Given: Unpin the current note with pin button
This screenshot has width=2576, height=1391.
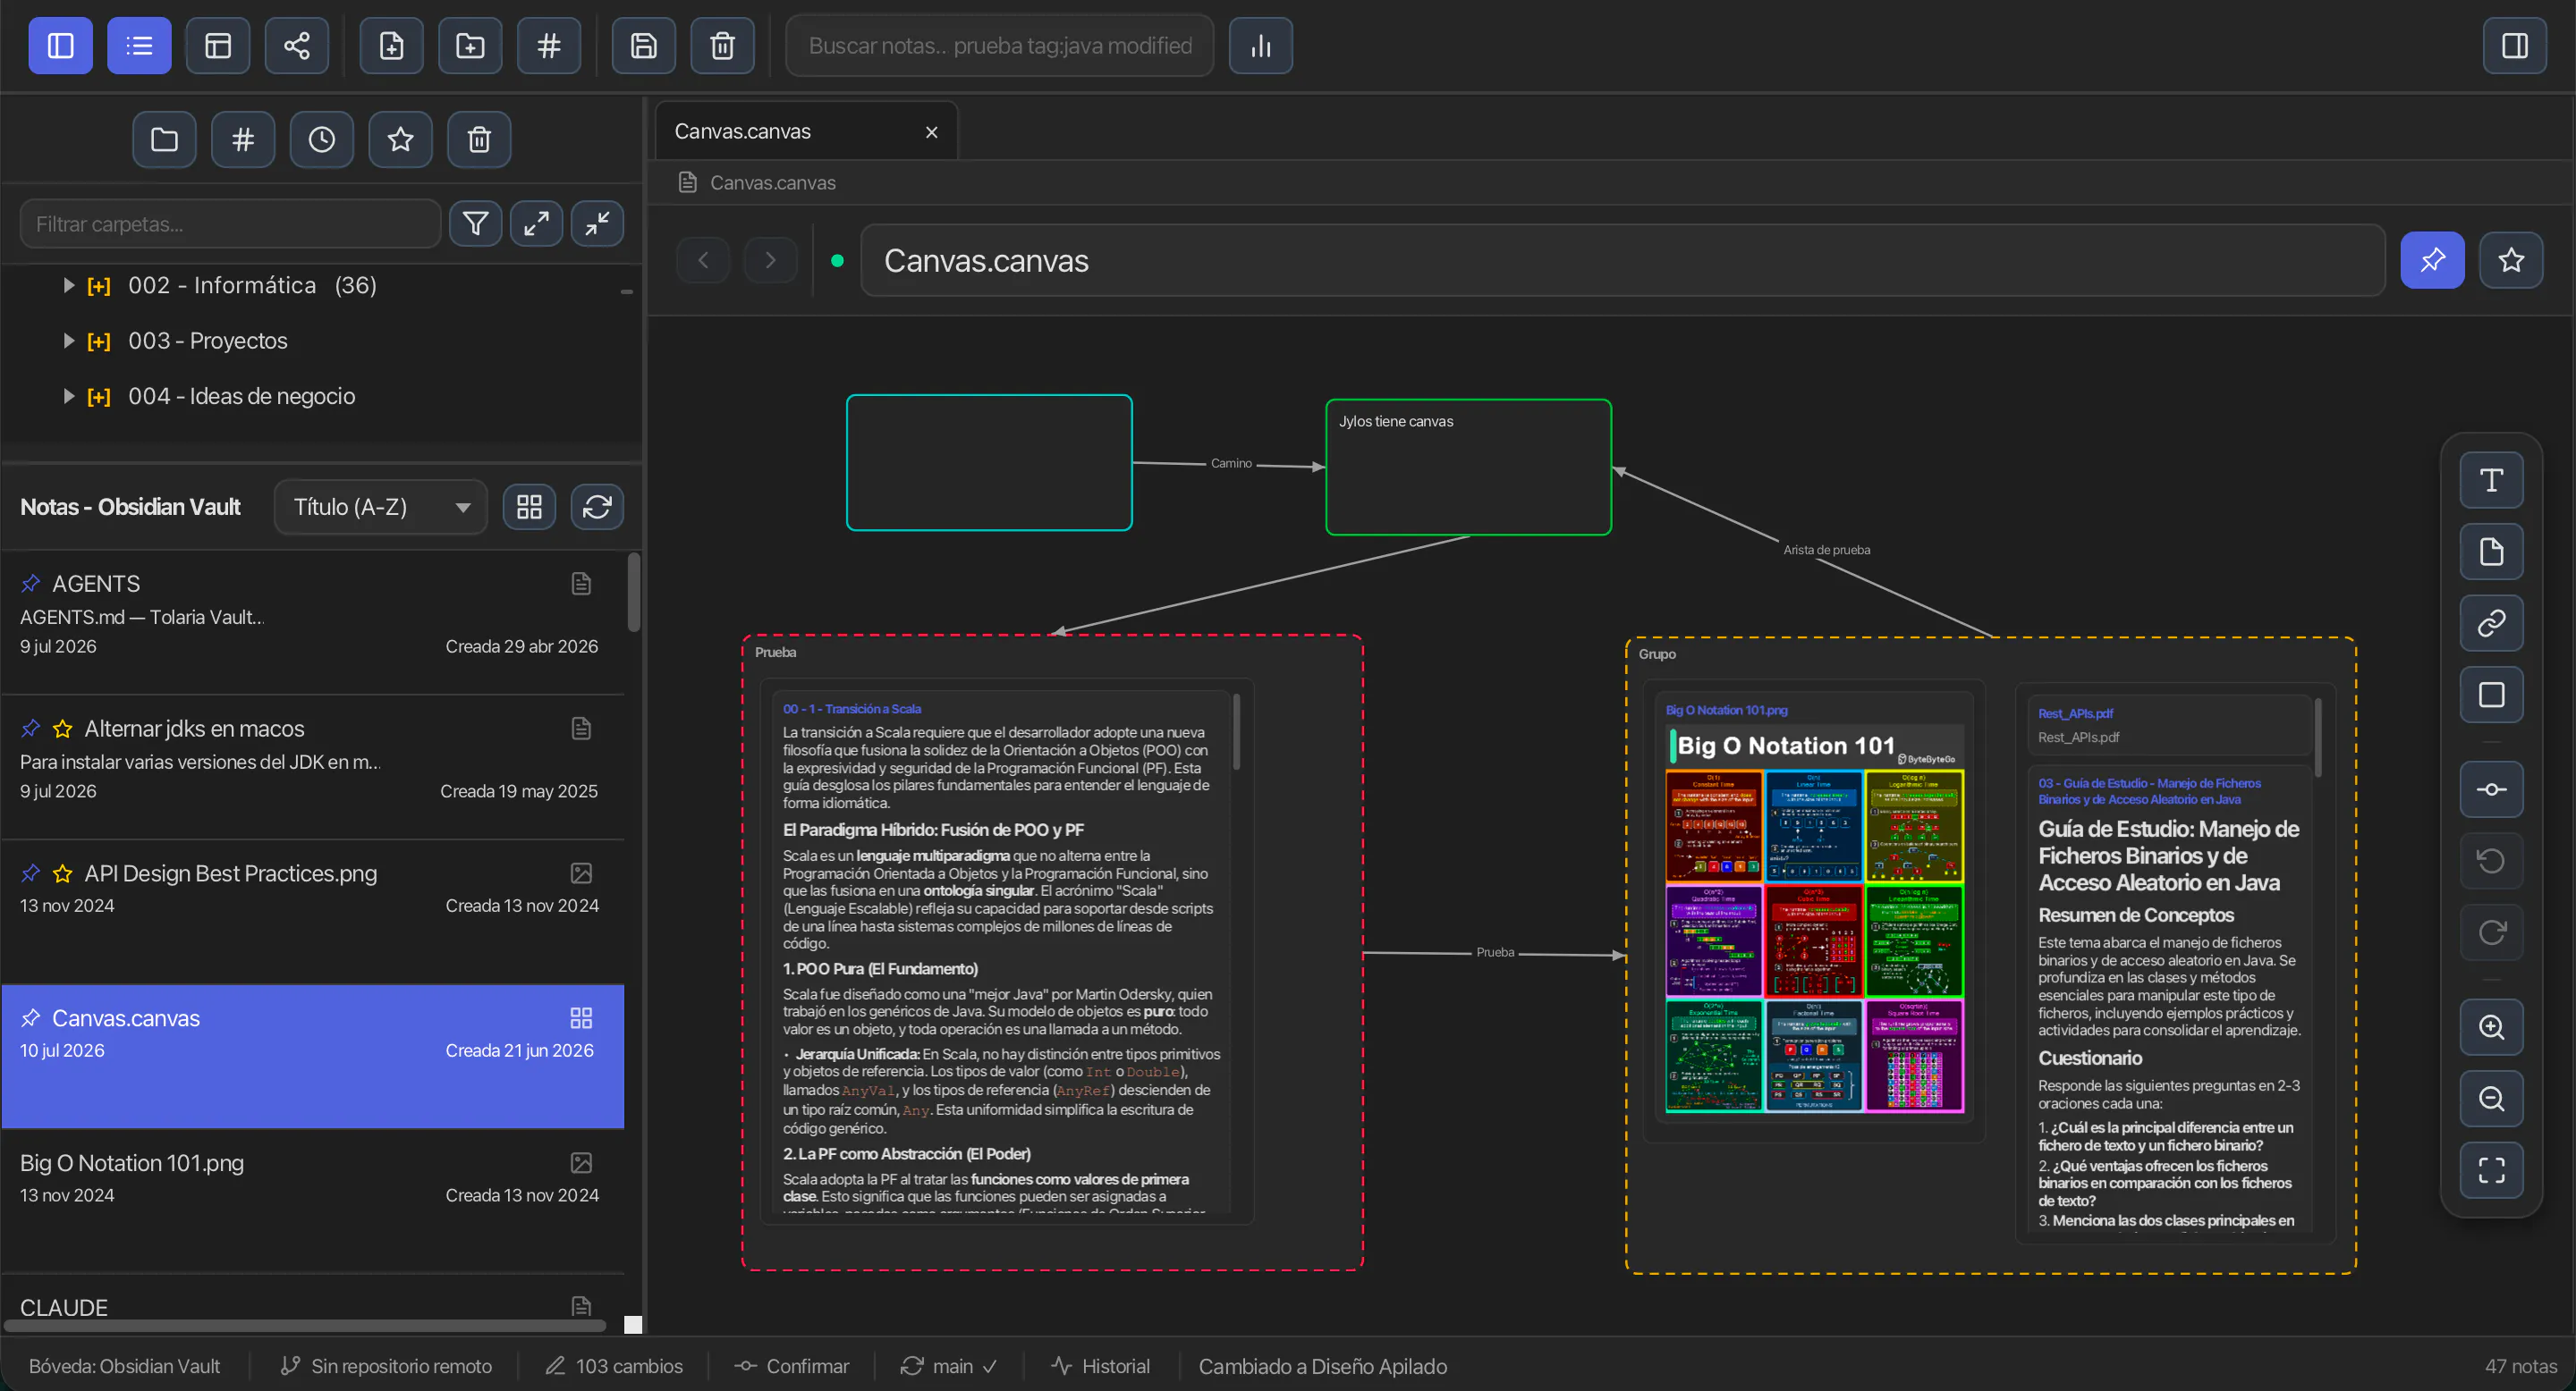Looking at the screenshot, I should click(2432, 261).
